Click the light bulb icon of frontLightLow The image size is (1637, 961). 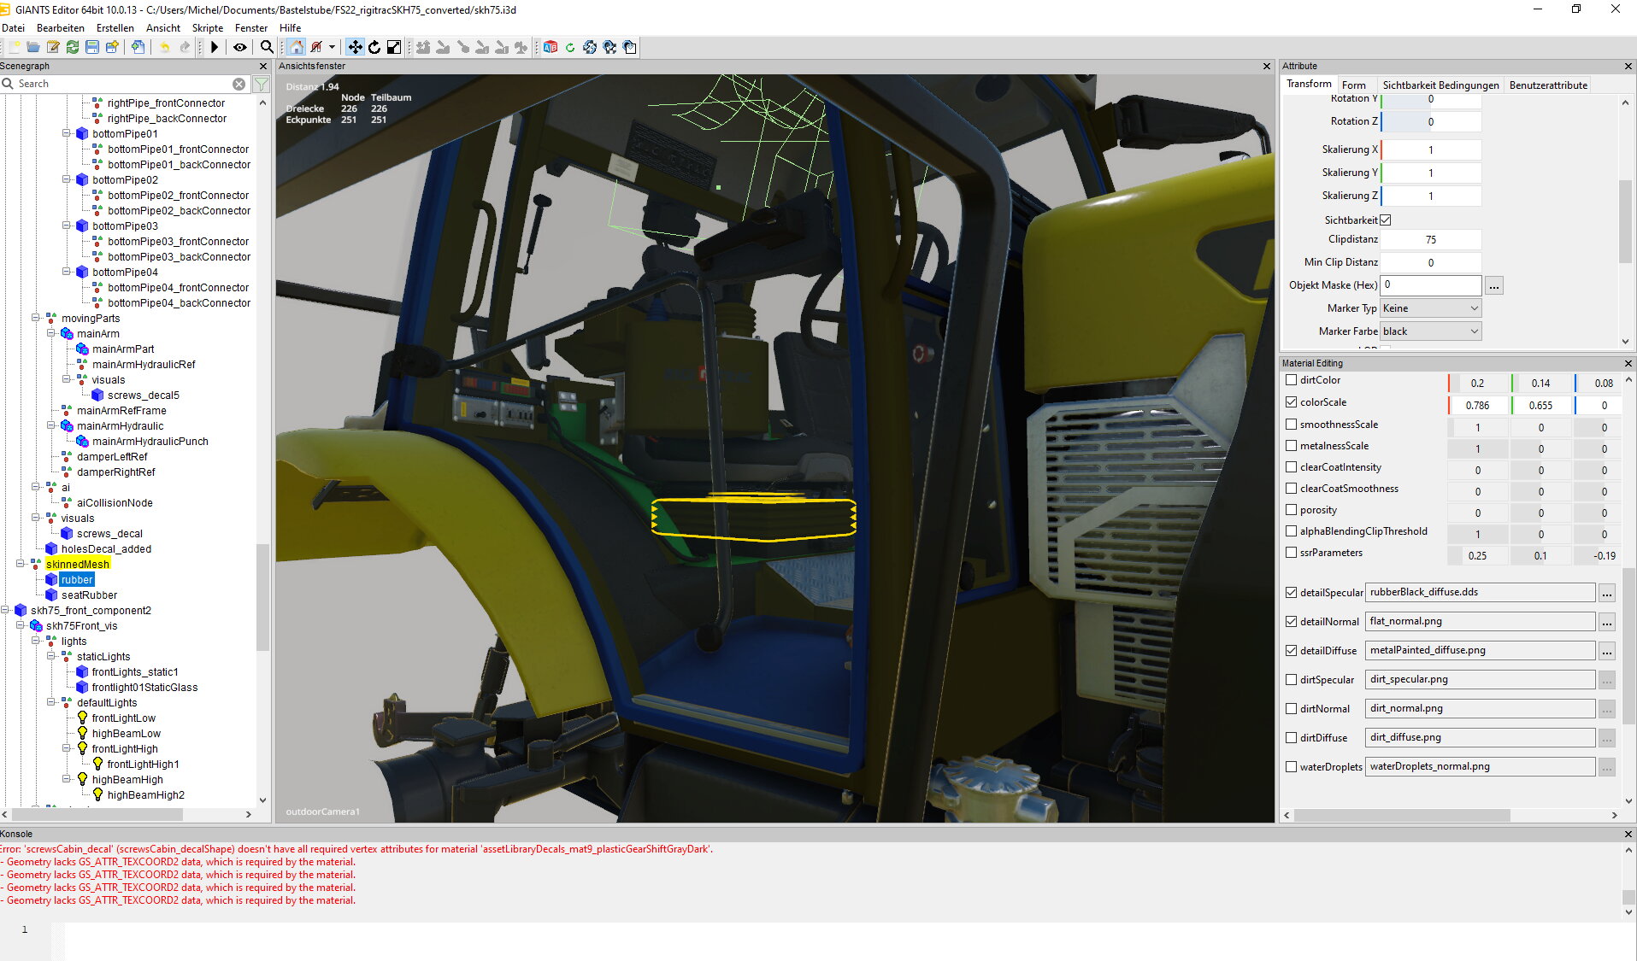[x=83, y=718]
